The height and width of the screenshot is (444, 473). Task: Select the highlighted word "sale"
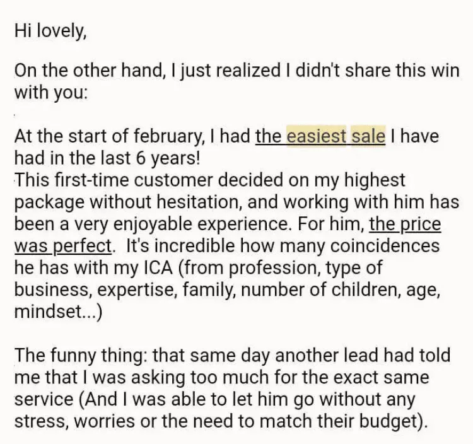pyautogui.click(x=368, y=136)
